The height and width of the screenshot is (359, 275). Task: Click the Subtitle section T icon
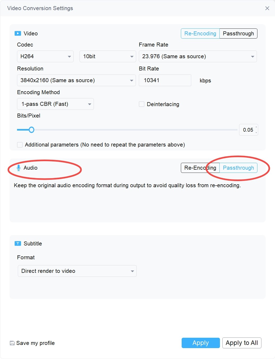coord(18,244)
